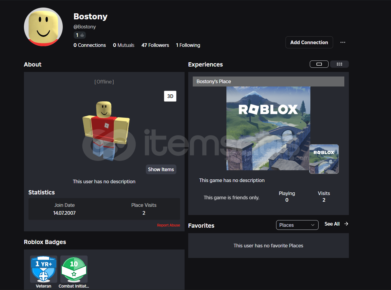Open the 0 Mutuals list

[x=124, y=45]
